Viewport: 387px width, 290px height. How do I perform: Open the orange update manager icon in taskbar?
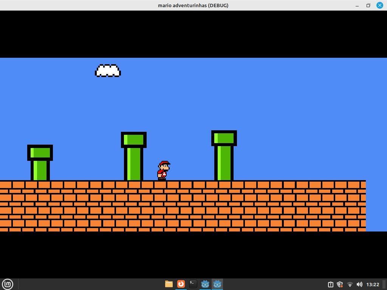(x=181, y=284)
